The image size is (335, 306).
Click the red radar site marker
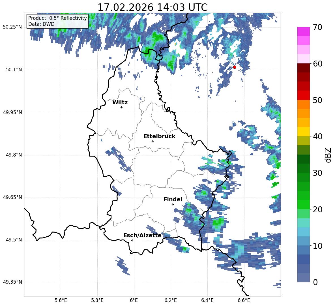tap(235, 67)
